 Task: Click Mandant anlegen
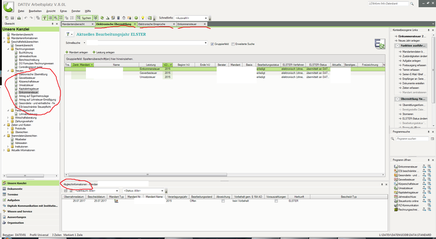(78, 52)
